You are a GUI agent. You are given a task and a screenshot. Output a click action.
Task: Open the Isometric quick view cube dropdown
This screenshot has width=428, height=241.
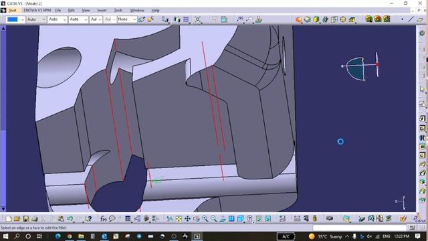241,219
